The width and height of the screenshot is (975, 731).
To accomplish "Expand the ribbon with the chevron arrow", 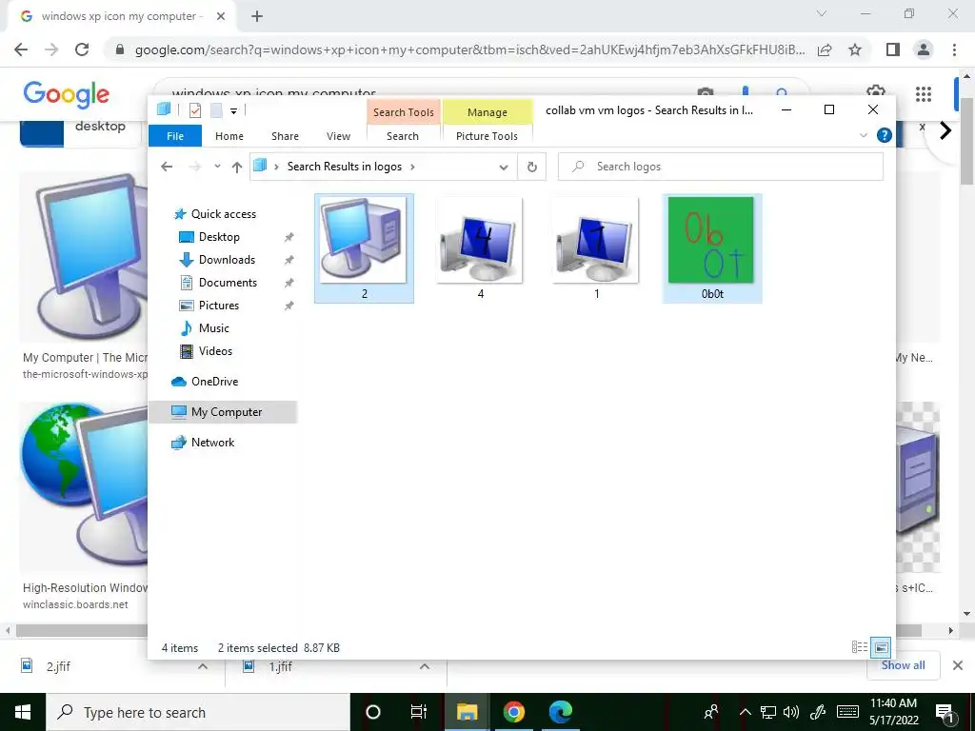I will tap(863, 135).
